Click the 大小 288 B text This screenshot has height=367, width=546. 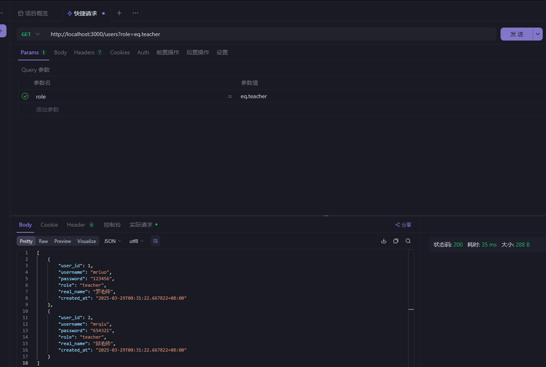515,245
